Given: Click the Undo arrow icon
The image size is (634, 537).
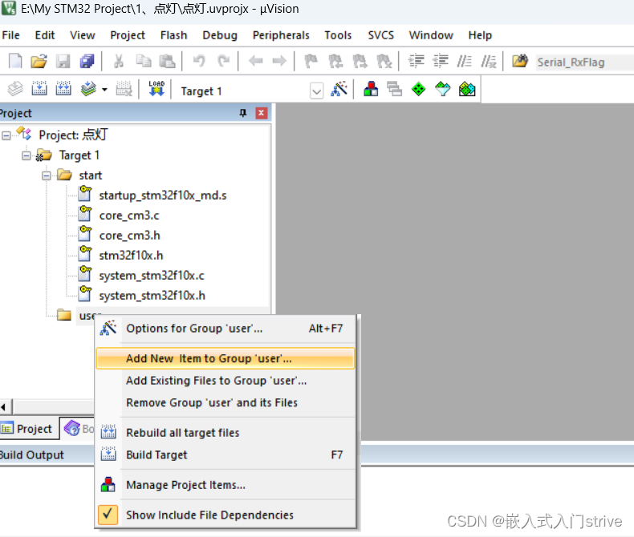Looking at the screenshot, I should [x=199, y=62].
